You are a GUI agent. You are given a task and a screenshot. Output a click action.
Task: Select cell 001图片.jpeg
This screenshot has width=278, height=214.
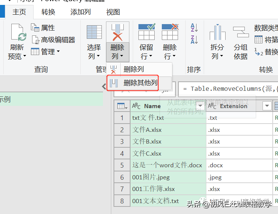pyautogui.click(x=168, y=177)
